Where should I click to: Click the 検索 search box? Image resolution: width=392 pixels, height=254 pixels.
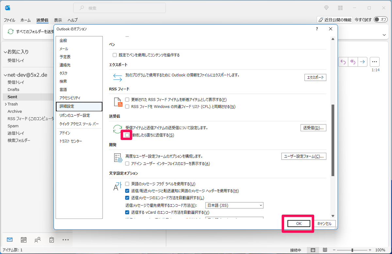coord(120,8)
